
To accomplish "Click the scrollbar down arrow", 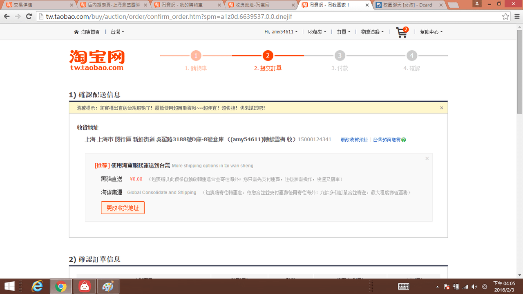I will coord(520,275).
